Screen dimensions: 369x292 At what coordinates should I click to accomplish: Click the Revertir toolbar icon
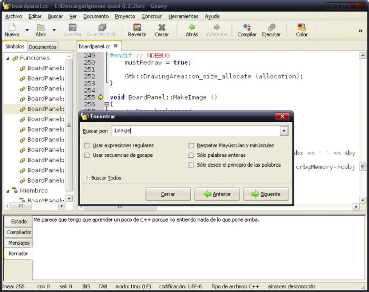(137, 27)
